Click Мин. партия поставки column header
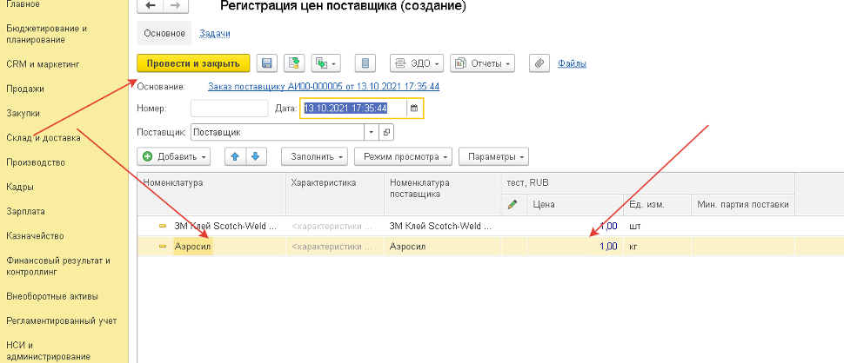Viewport: 844px width, 363px height. tap(743, 205)
